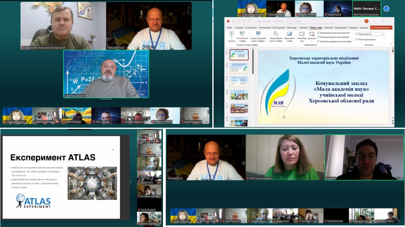This screenshot has height=227, width=405.
Task: Select slide 2 thumbnail in the slide panel
Action: click(x=239, y=68)
